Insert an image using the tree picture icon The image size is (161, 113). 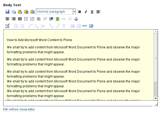57,19
